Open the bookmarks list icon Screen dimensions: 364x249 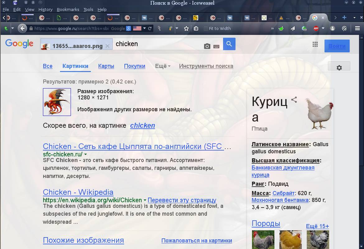[x=196, y=28]
